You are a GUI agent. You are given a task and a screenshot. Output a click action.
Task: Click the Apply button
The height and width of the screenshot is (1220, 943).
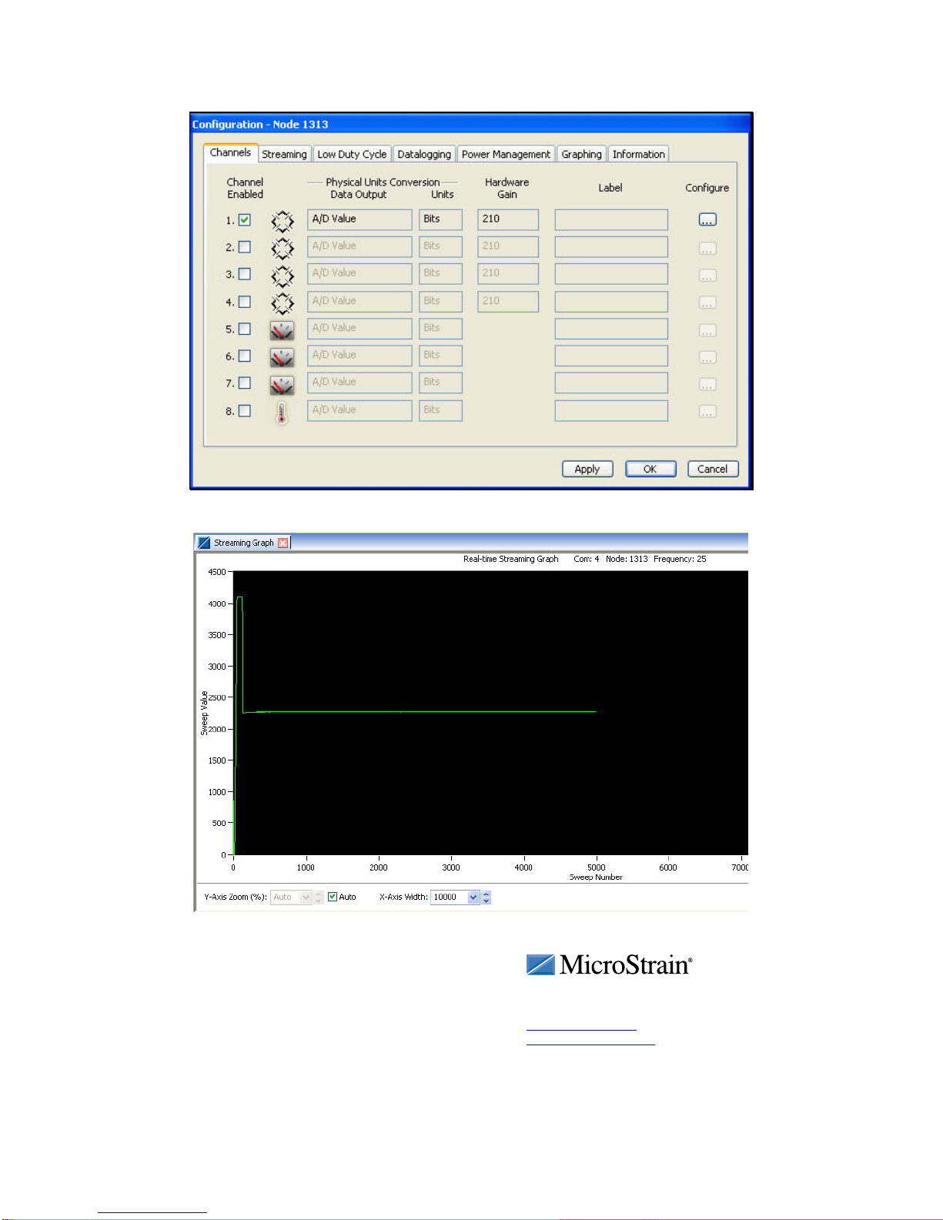587,469
